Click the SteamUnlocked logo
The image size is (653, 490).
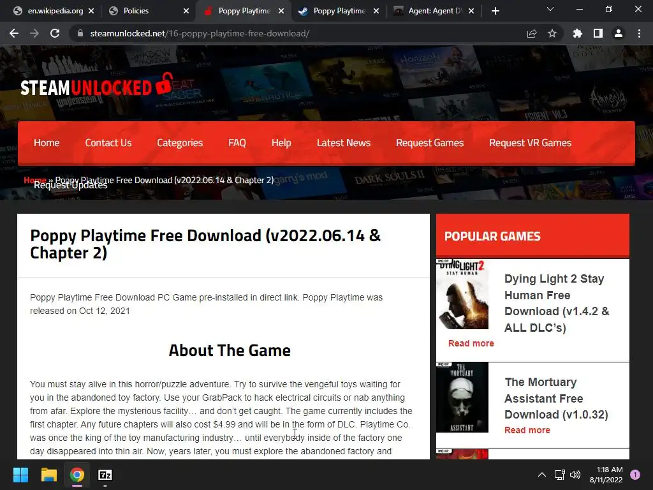click(96, 85)
